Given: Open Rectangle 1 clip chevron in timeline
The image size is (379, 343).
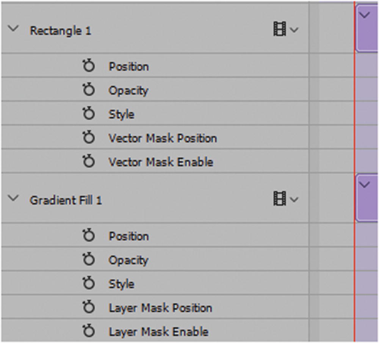Looking at the screenshot, I should click(365, 16).
